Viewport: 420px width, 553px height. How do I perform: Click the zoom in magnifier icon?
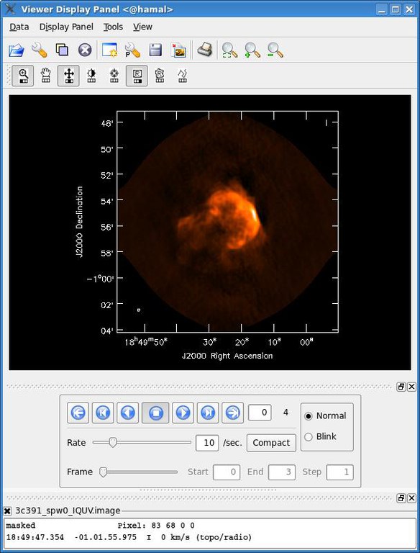(252, 50)
